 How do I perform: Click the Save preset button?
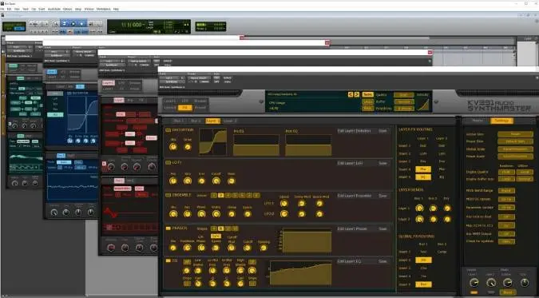[x=367, y=94]
